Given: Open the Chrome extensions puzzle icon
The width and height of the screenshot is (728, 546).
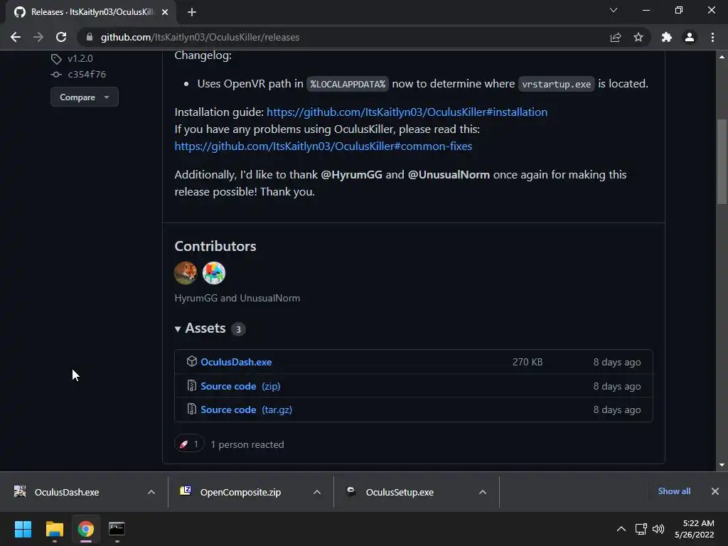Looking at the screenshot, I should (x=667, y=37).
